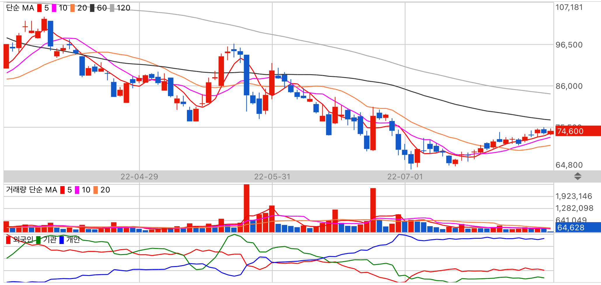The image size is (601, 285).
Task: Click the current volume tag 64,628
Action: click(578, 227)
